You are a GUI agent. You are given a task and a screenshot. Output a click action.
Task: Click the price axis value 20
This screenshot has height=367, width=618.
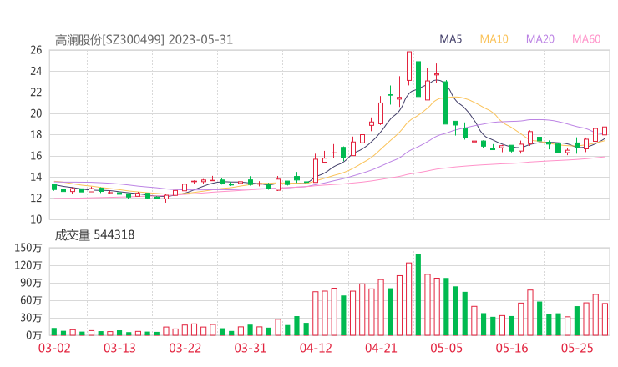36,113
